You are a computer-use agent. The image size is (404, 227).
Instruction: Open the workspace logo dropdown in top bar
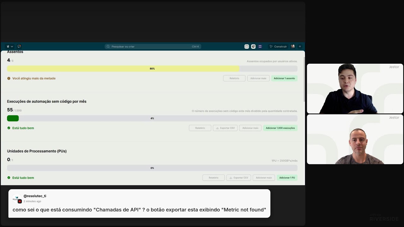coord(10,46)
